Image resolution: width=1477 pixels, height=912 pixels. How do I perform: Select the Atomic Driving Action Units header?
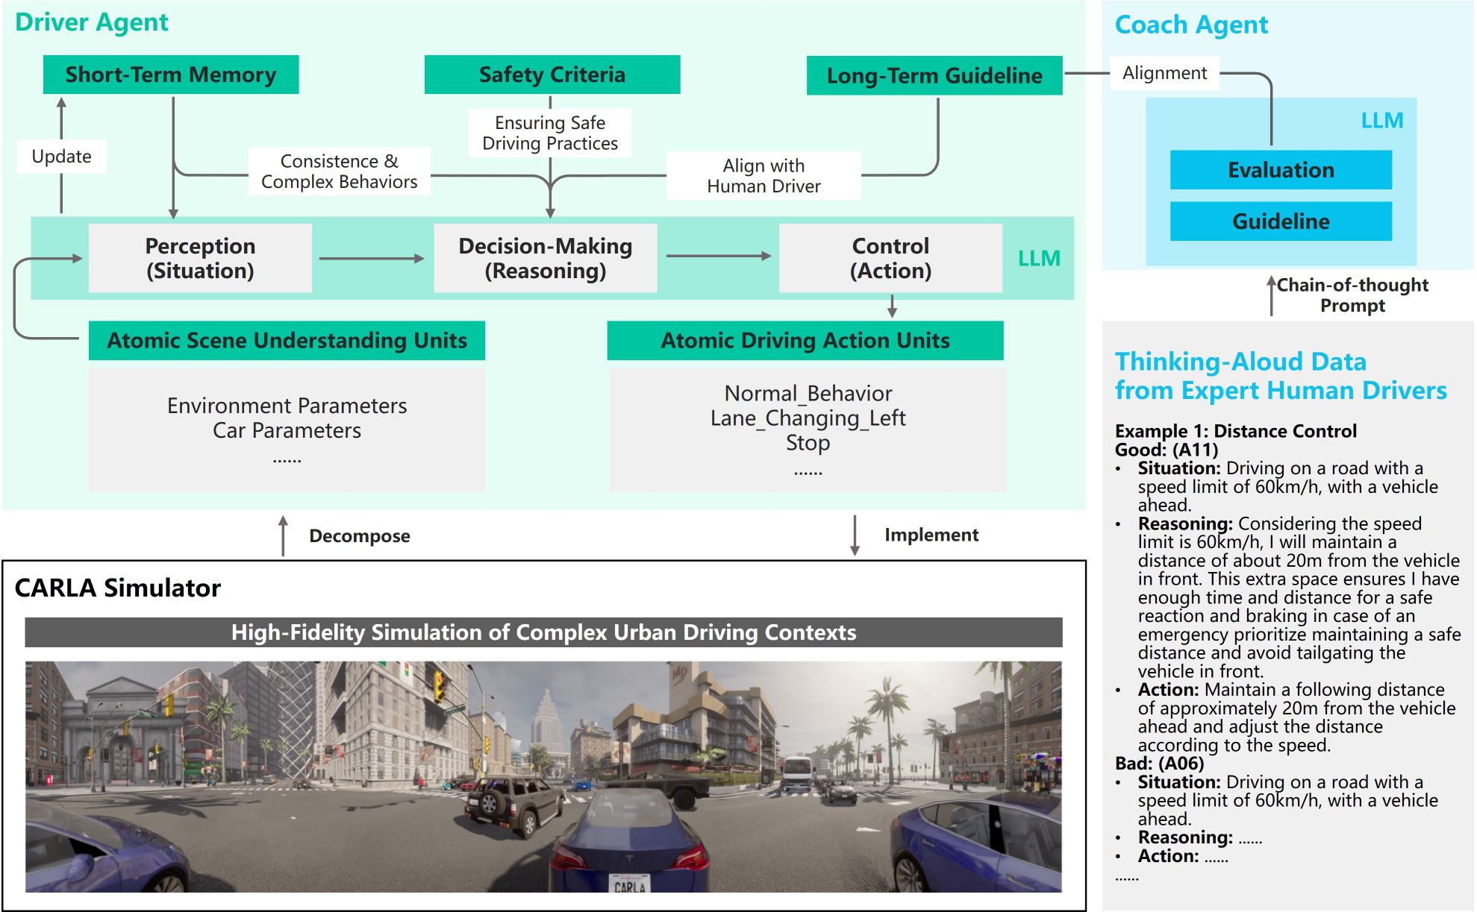click(x=805, y=341)
